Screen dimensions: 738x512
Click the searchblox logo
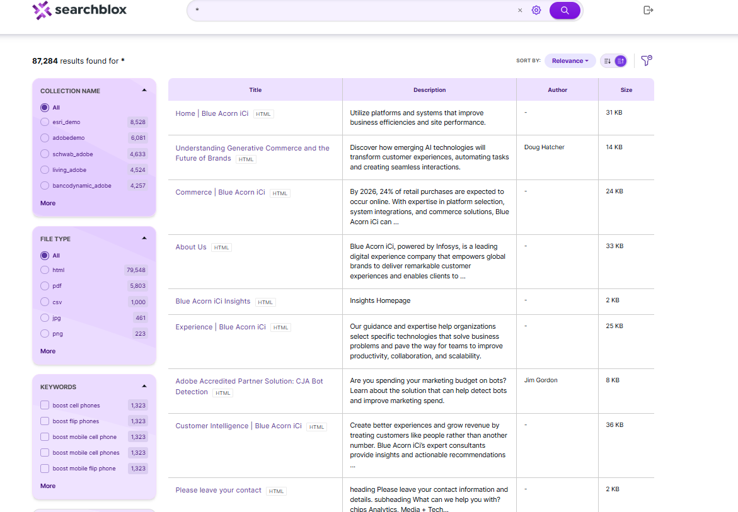[x=79, y=10]
